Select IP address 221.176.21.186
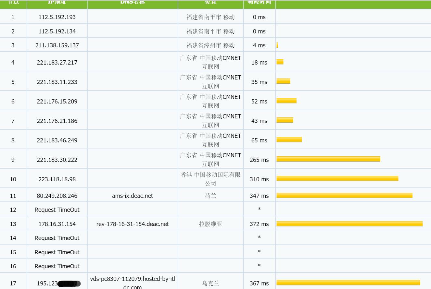 click(57, 121)
